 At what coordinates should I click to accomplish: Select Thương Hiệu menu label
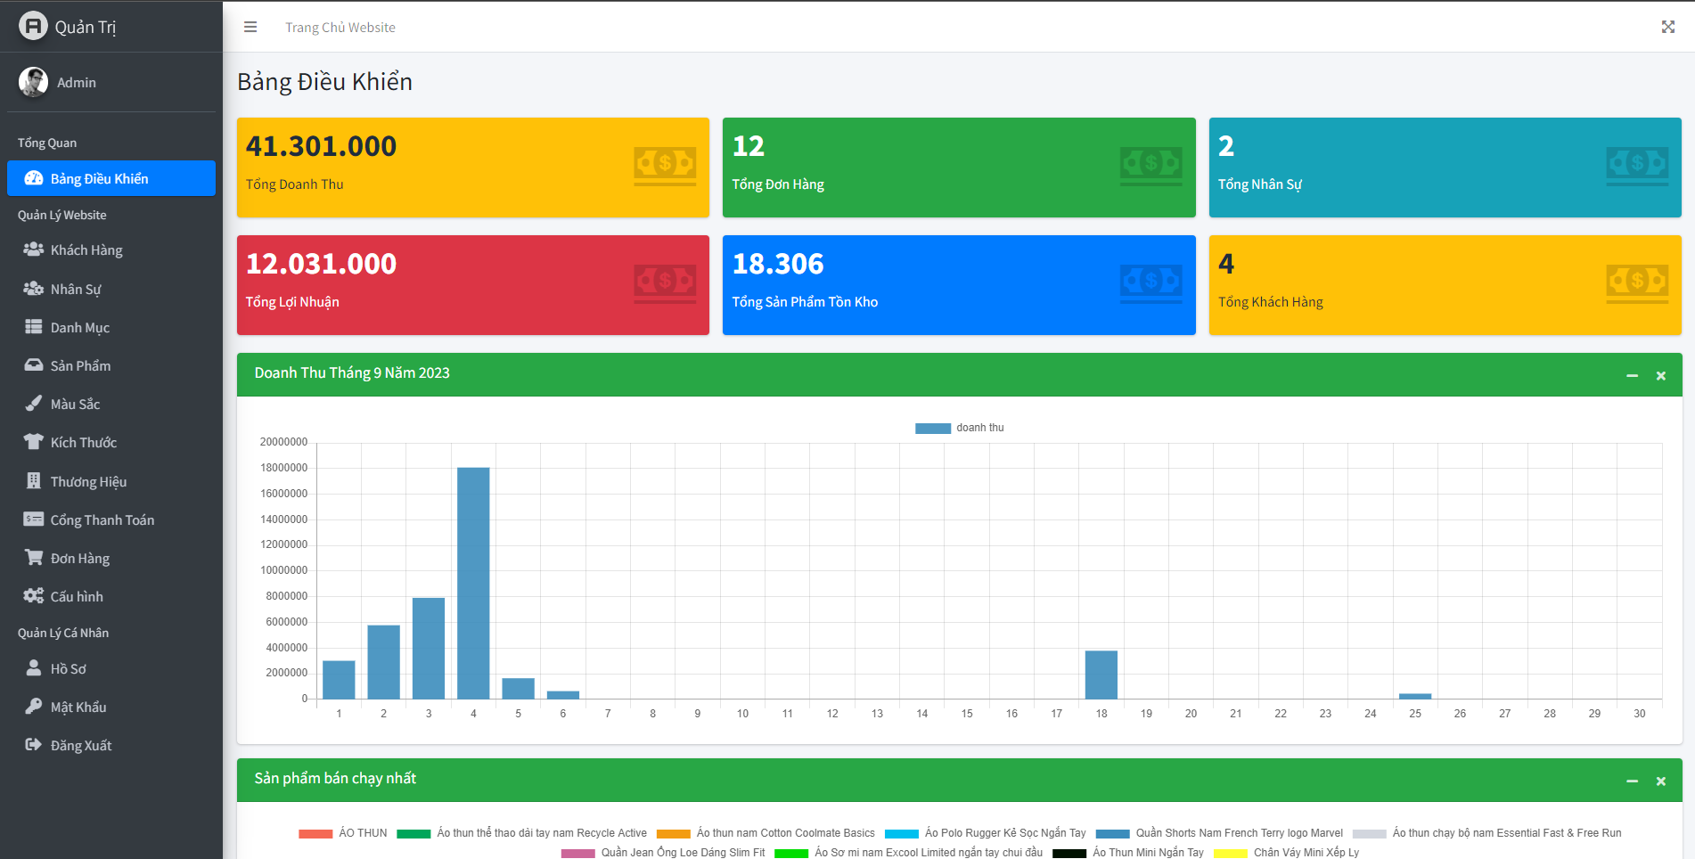coord(88,481)
